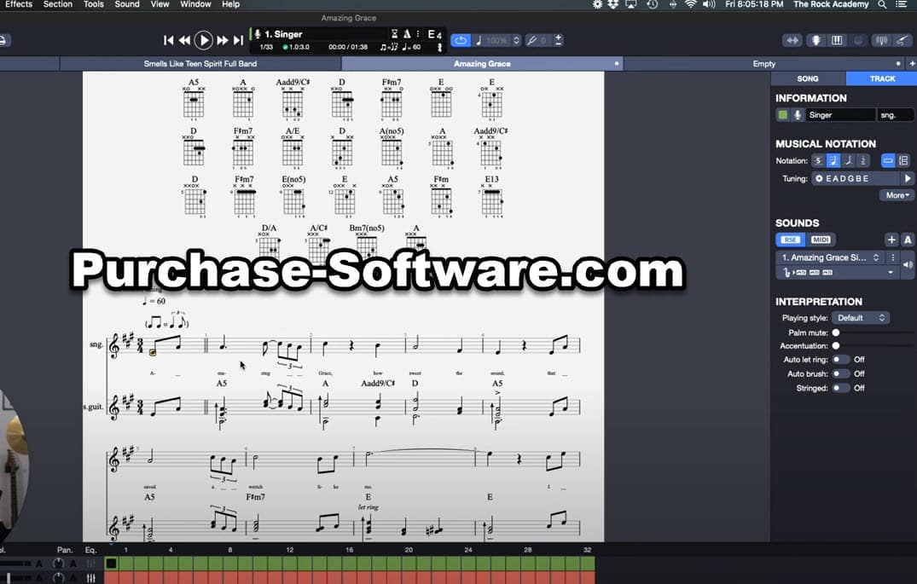Click the green track color swatch
This screenshot has height=584, width=917.
click(x=782, y=115)
